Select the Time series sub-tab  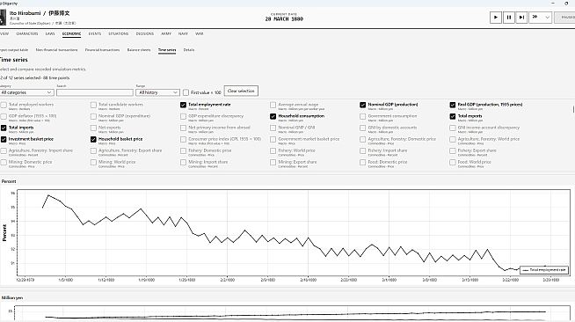tap(167, 50)
